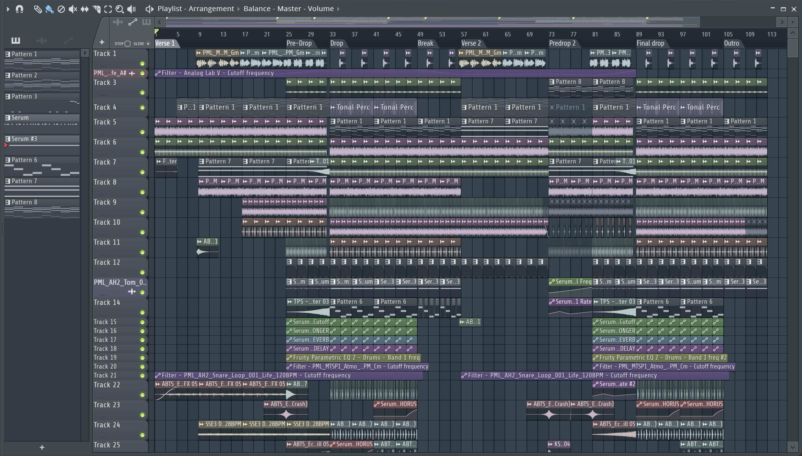Select the Mute tool
This screenshot has width=802, height=456.
coord(73,9)
